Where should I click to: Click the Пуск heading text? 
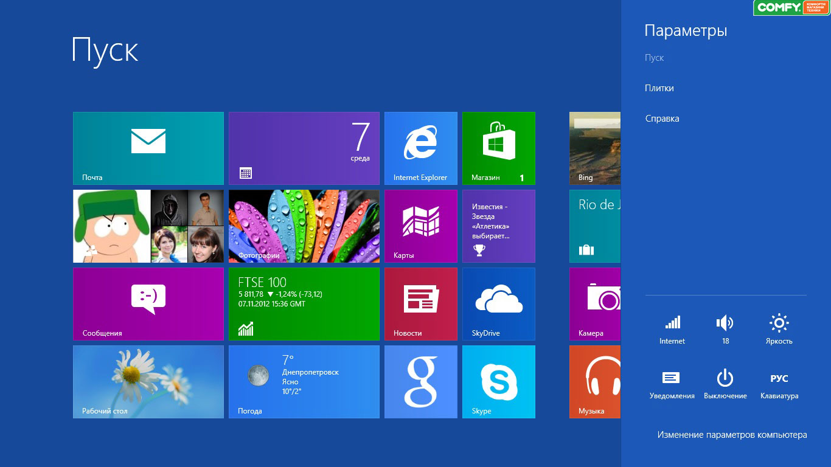pos(105,50)
